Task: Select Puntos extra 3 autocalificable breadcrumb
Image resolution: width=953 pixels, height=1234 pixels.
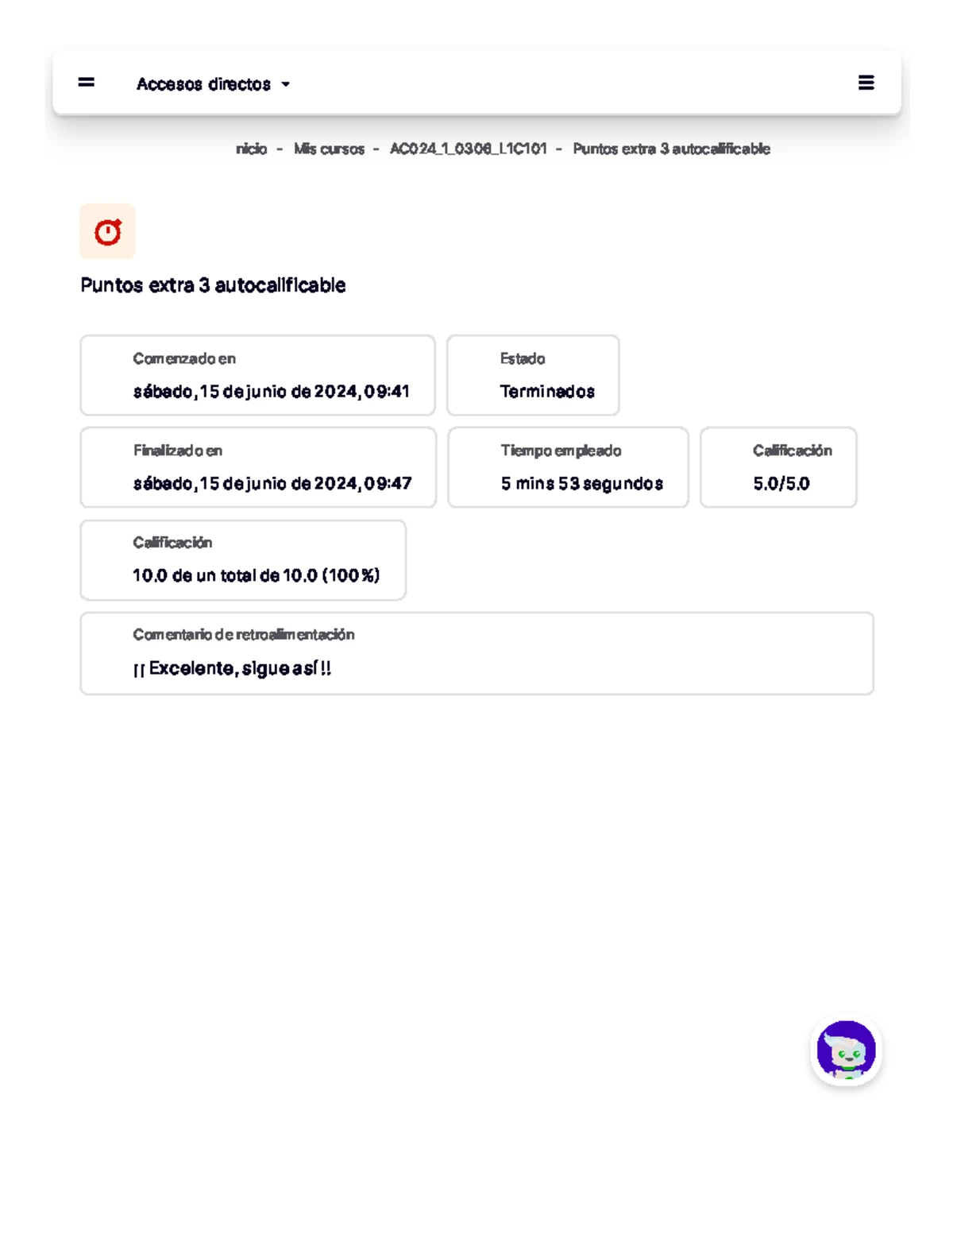Action: point(671,149)
